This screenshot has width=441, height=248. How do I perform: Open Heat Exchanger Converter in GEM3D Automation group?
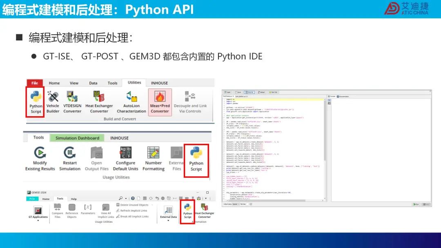(x=205, y=211)
